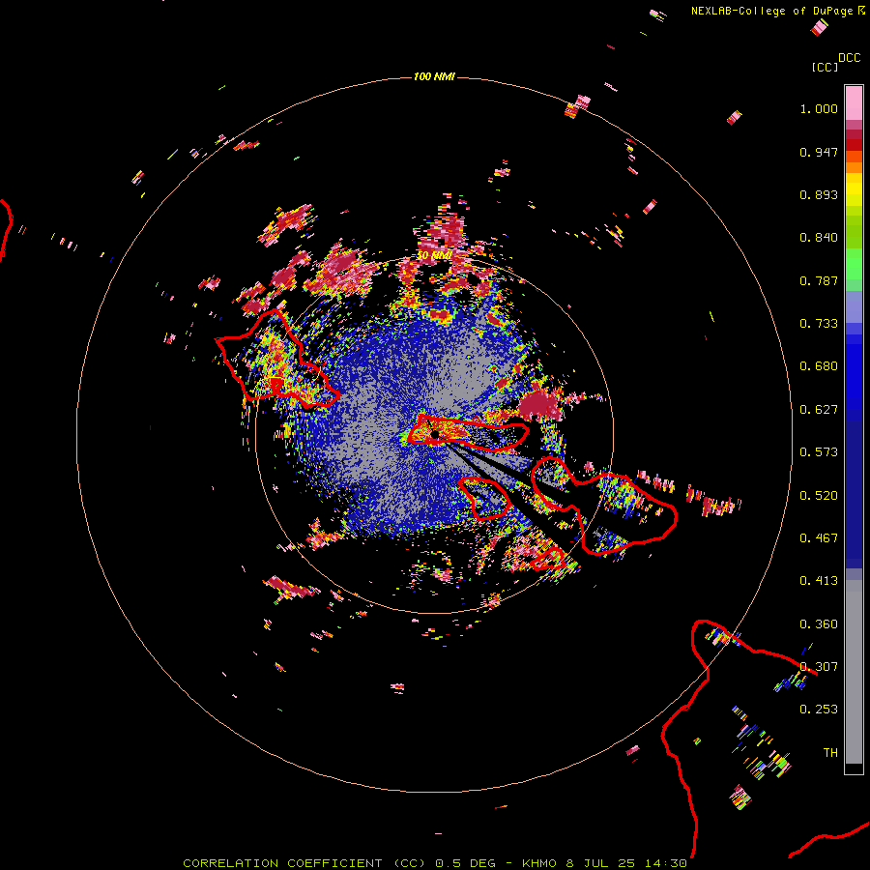Select the 0.520 legend value
The width and height of the screenshot is (870, 870).
[x=819, y=496]
